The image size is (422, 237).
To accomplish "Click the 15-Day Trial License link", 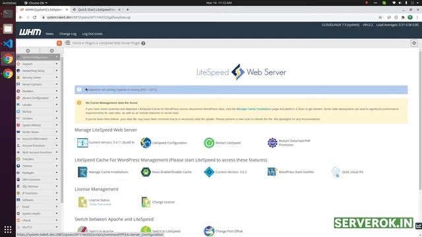I will (x=100, y=205).
